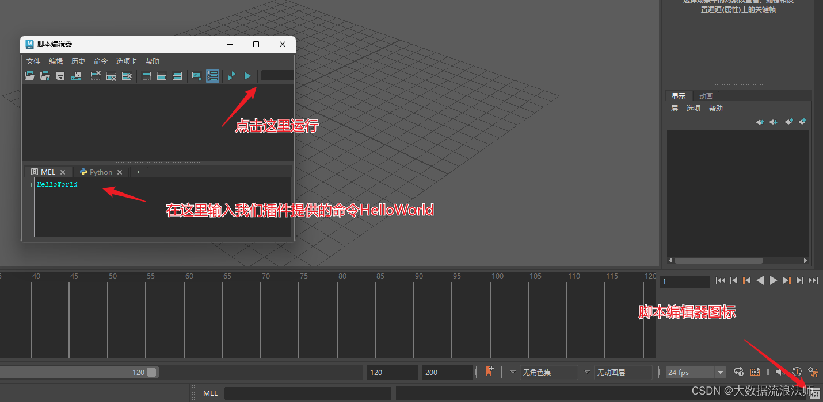
Task: Step back to previous keyframe
Action: pos(747,280)
